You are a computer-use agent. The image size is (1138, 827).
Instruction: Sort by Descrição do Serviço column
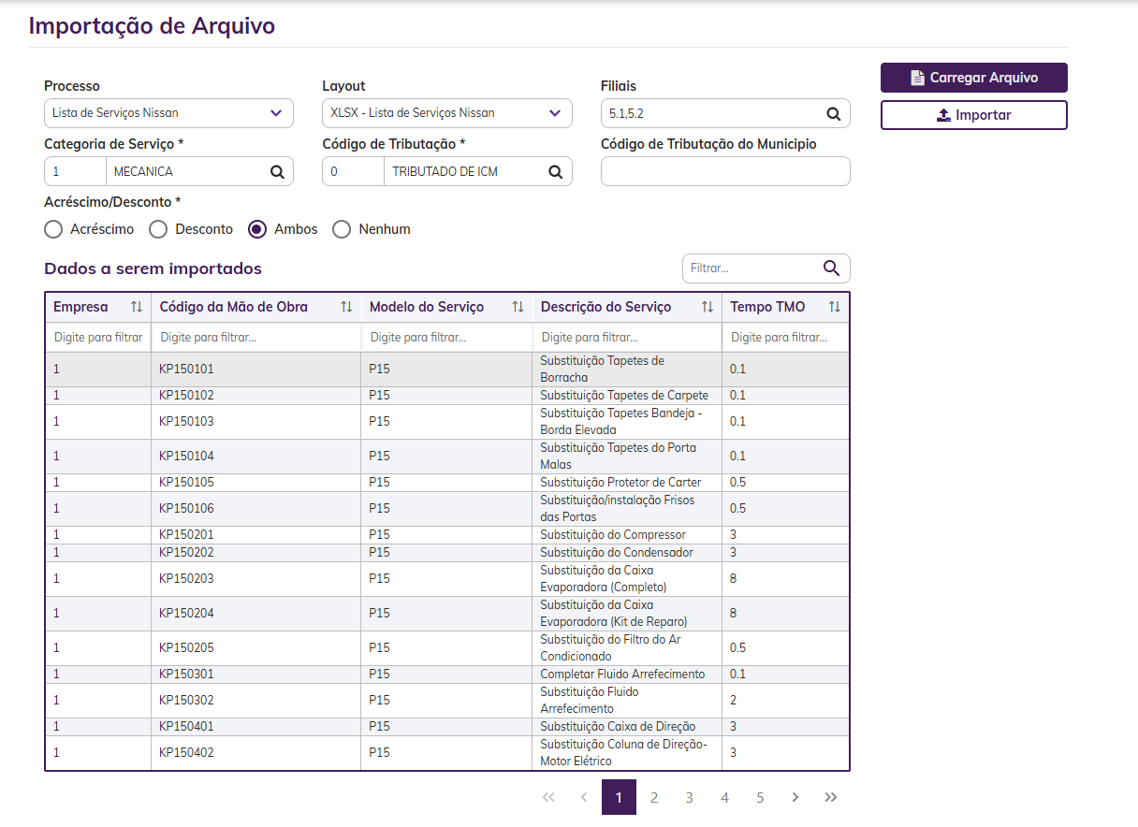(708, 307)
